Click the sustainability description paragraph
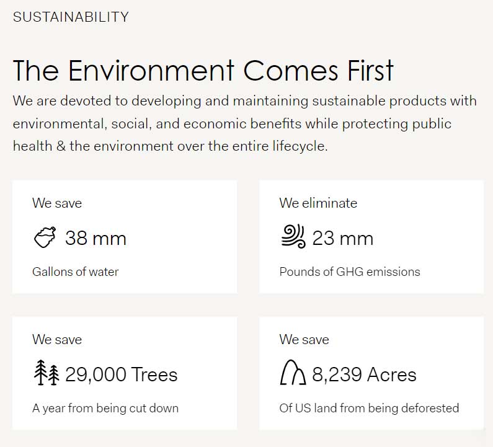The height and width of the screenshot is (447, 493). pos(244,123)
